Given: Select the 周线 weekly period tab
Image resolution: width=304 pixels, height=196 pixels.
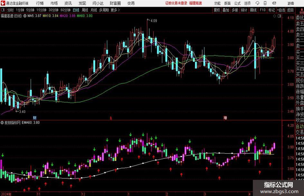Looking at the screenshot, I should 85,10.
